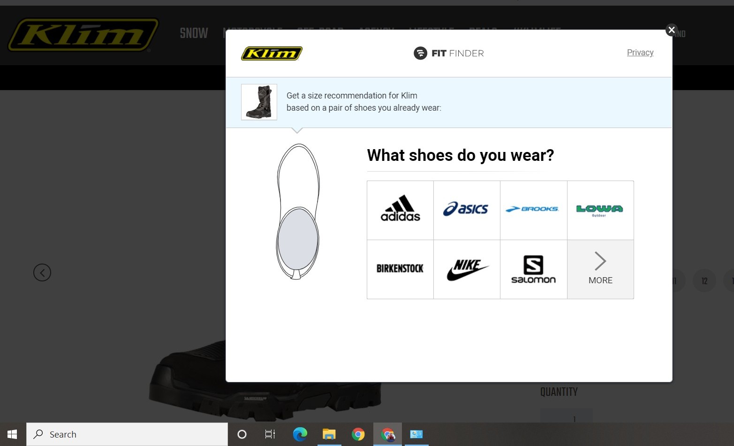
Task: Open the SNOW menu item
Action: tap(194, 33)
